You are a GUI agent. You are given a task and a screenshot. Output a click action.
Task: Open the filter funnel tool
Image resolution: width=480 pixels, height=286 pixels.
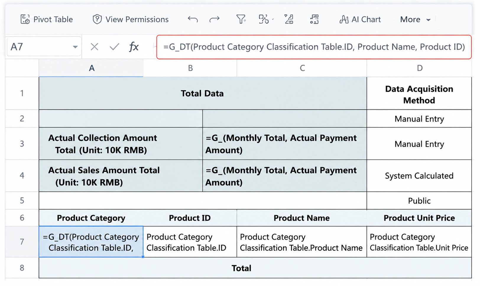point(241,19)
